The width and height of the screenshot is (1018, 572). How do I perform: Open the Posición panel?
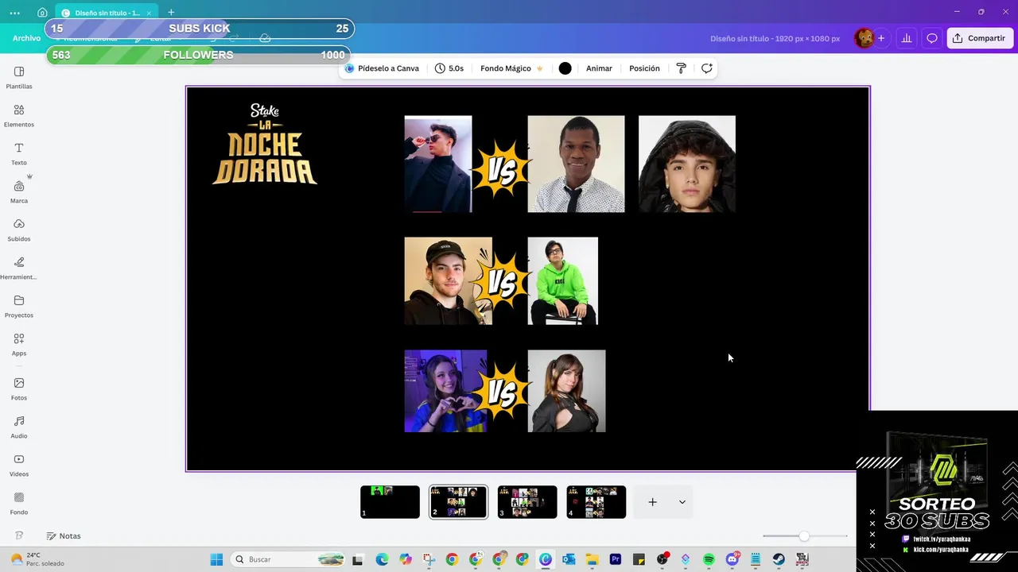pyautogui.click(x=644, y=68)
